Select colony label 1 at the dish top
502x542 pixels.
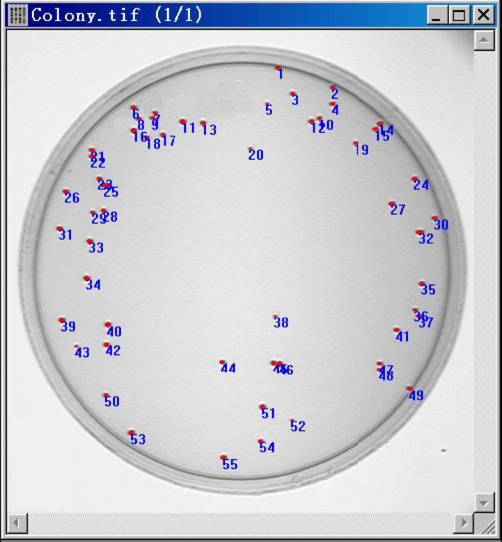280,74
